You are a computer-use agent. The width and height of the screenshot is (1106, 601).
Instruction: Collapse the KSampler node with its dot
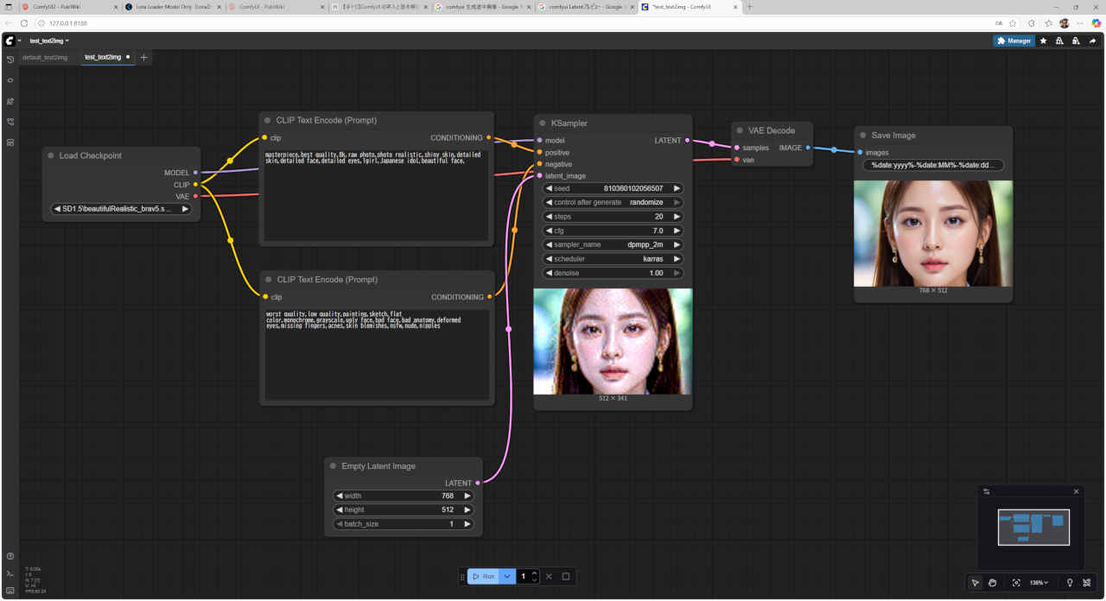[542, 123]
